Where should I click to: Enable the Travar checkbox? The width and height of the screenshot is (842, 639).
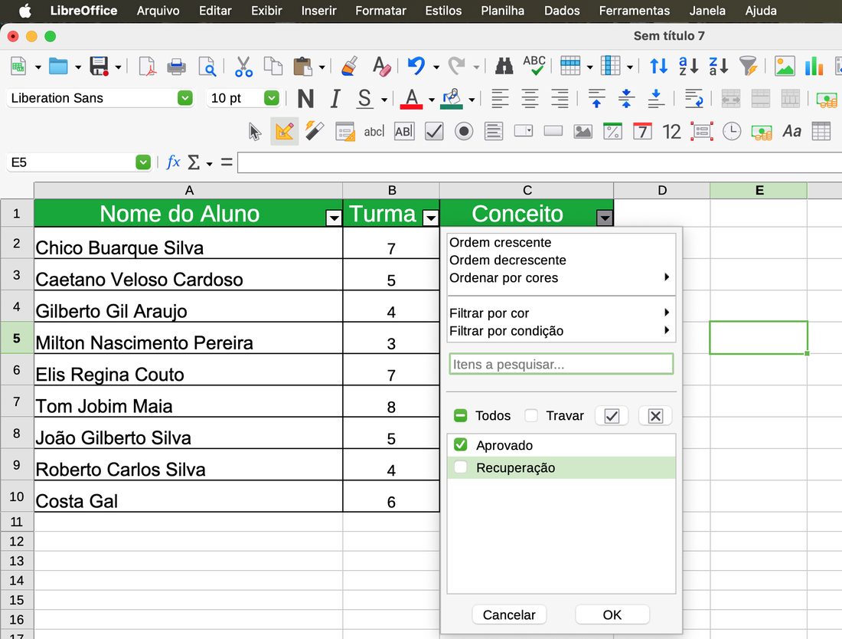(531, 415)
